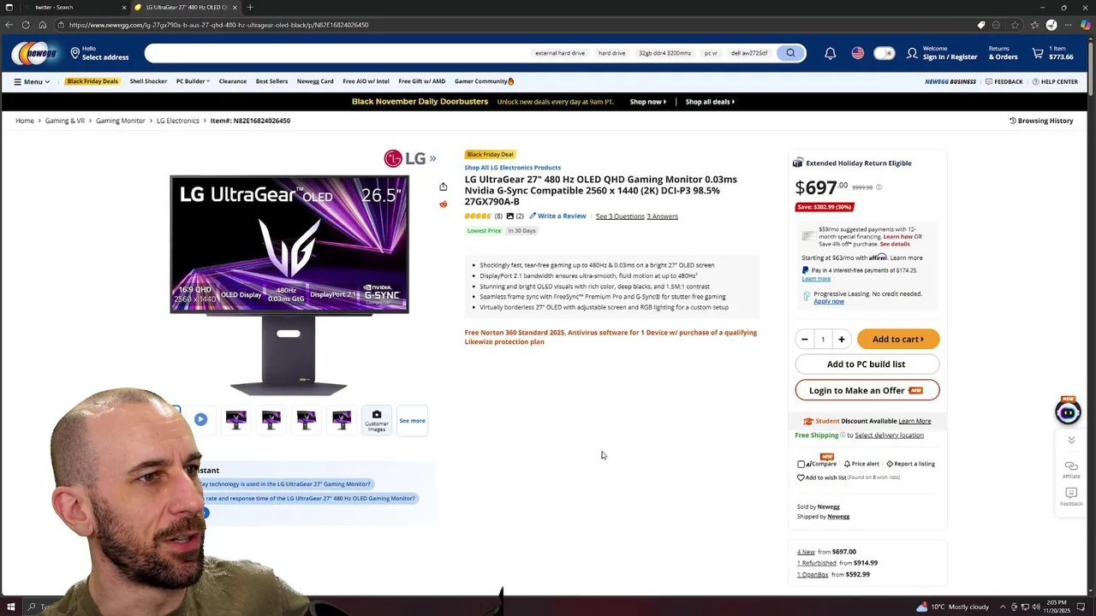Click the star rating

478,216
